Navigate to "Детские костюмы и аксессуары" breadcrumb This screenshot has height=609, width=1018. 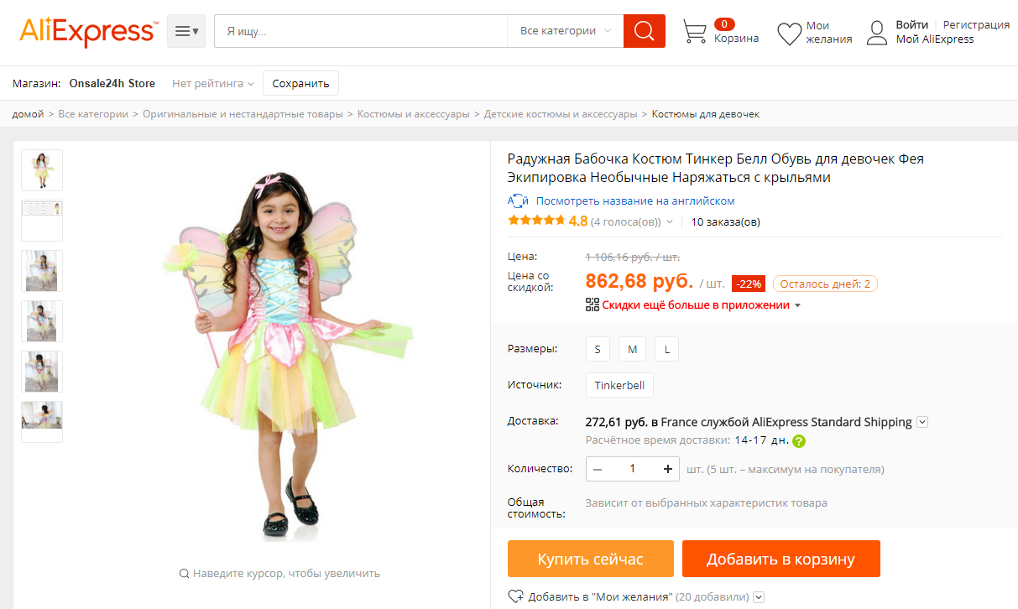click(x=560, y=114)
